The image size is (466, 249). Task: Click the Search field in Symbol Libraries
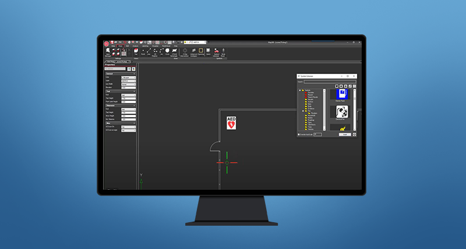click(x=329, y=82)
